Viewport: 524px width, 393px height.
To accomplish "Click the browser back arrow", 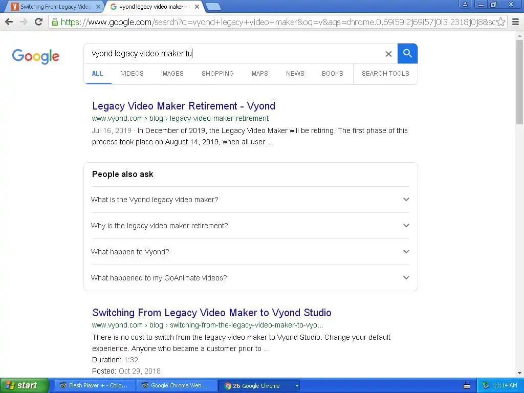I will (x=9, y=22).
